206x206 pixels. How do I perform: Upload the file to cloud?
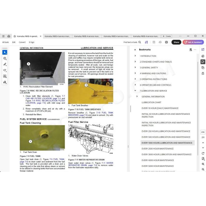160,42
